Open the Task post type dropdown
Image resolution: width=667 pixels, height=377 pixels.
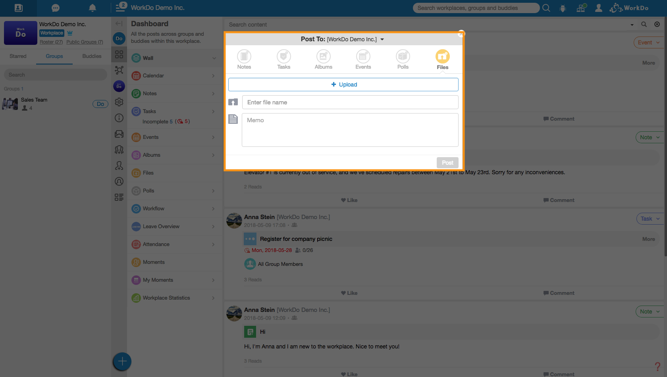[650, 219]
